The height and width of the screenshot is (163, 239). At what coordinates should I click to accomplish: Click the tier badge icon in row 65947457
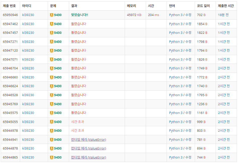(x=52, y=33)
